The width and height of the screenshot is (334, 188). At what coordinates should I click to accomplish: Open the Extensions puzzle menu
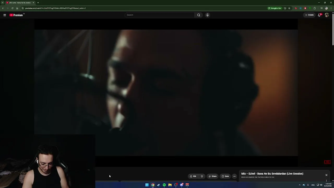coord(314,8)
